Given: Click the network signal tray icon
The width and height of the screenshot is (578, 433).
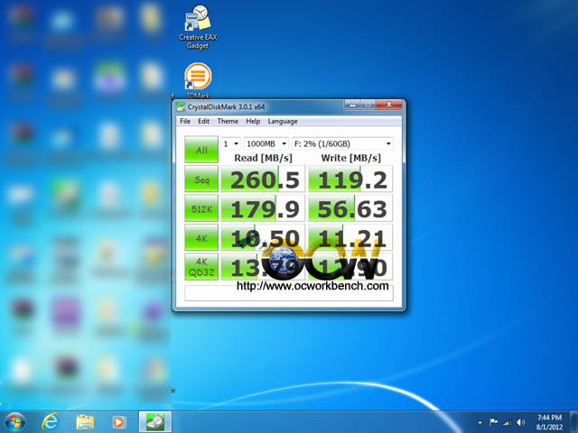Looking at the screenshot, I should pyautogui.click(x=508, y=422).
